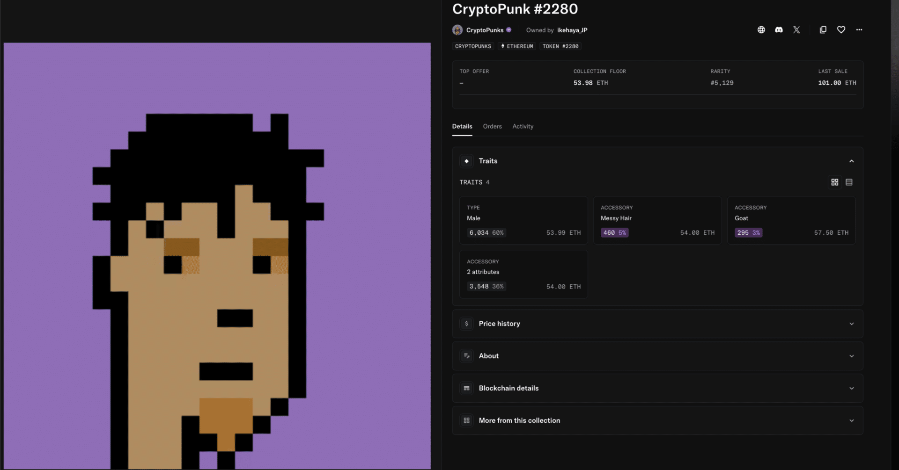Click the Messy Hair 460 5% badge
Image resolution: width=899 pixels, height=470 pixels.
[x=615, y=233]
